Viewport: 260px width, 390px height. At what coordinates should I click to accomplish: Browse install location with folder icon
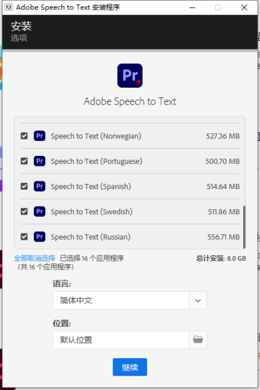(x=198, y=340)
